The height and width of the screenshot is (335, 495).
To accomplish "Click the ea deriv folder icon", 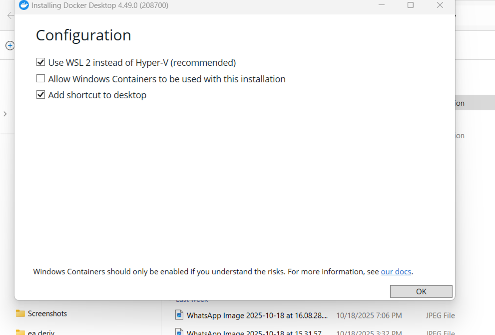I will pyautogui.click(x=20, y=332).
